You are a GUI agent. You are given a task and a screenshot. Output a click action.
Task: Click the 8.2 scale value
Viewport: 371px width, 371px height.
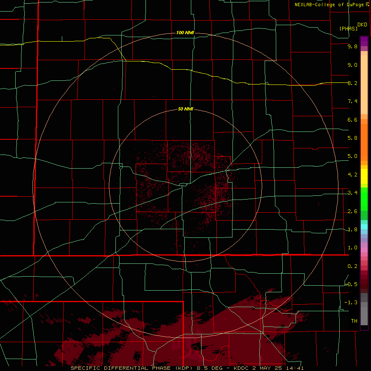(352, 83)
